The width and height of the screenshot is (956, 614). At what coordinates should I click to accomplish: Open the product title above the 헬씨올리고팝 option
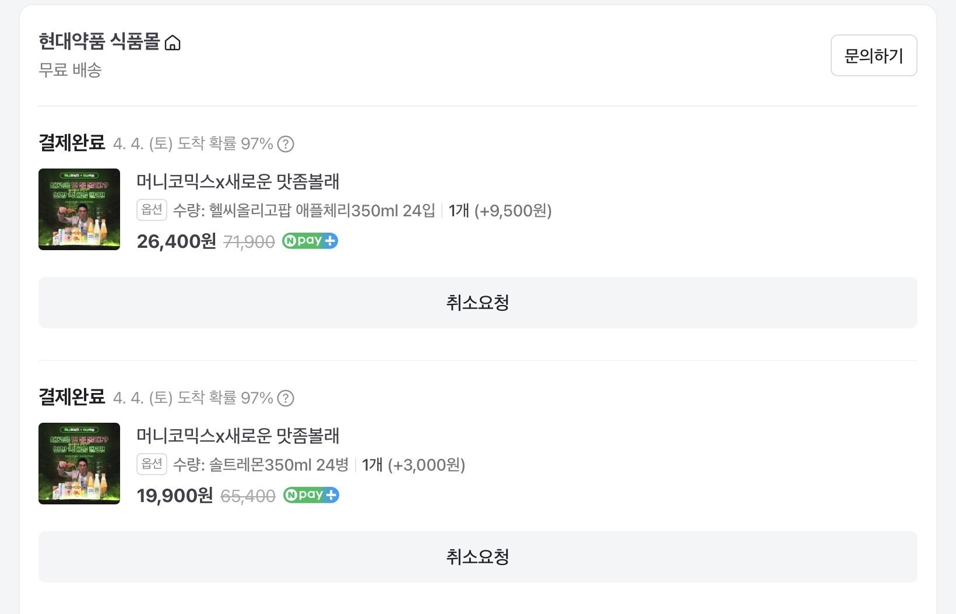tap(238, 181)
